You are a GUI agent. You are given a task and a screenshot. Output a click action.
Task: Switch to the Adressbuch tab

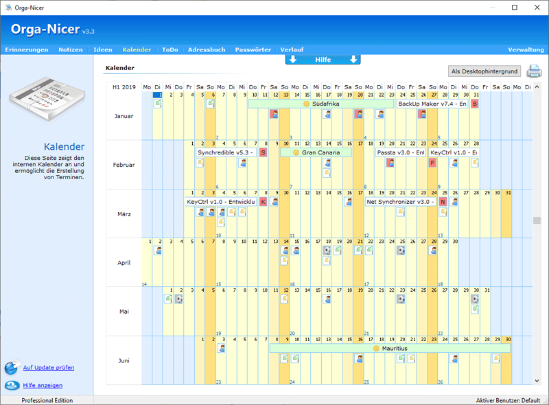[207, 50]
